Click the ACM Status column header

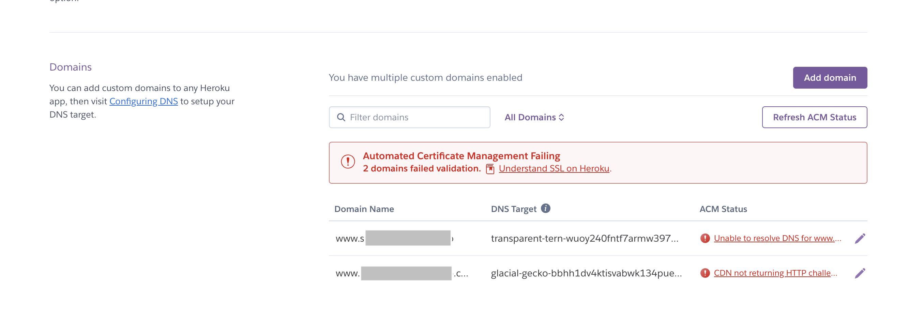[x=723, y=209]
